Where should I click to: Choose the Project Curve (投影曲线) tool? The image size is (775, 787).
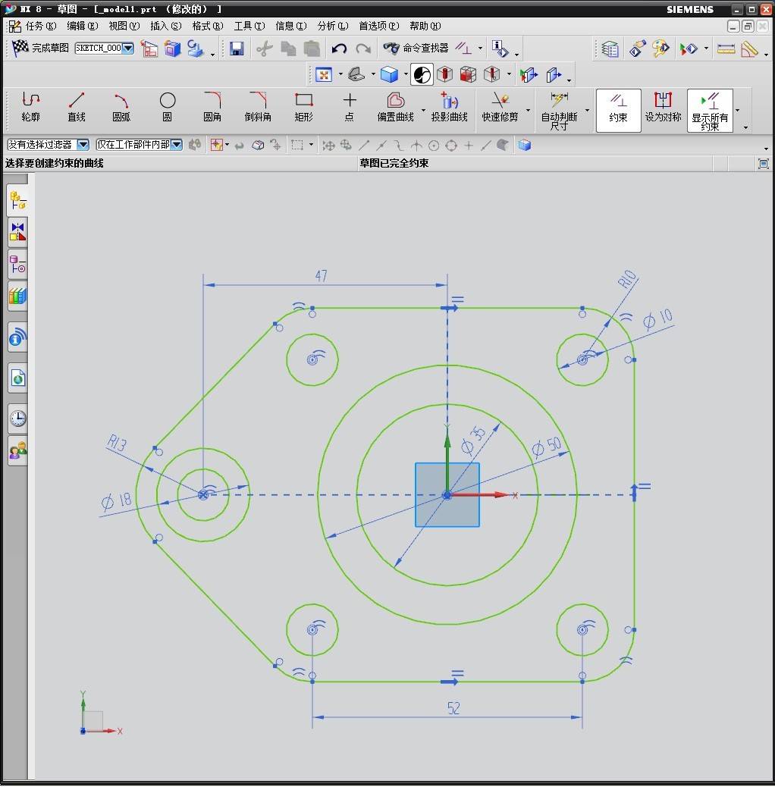pyautogui.click(x=449, y=108)
